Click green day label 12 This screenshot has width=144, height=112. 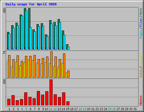55,109
